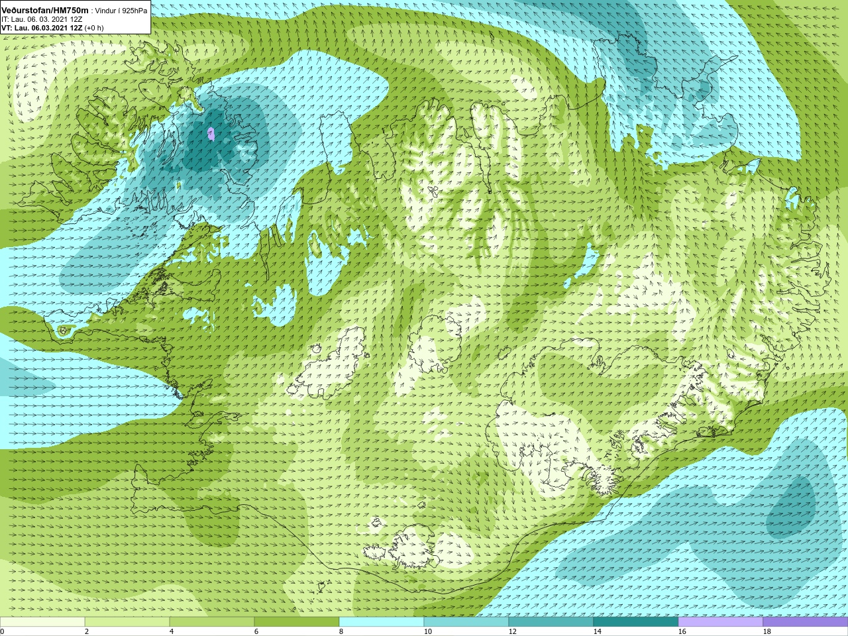Click the 4–6 light green legend segment
The image size is (848, 636).
tap(212, 622)
